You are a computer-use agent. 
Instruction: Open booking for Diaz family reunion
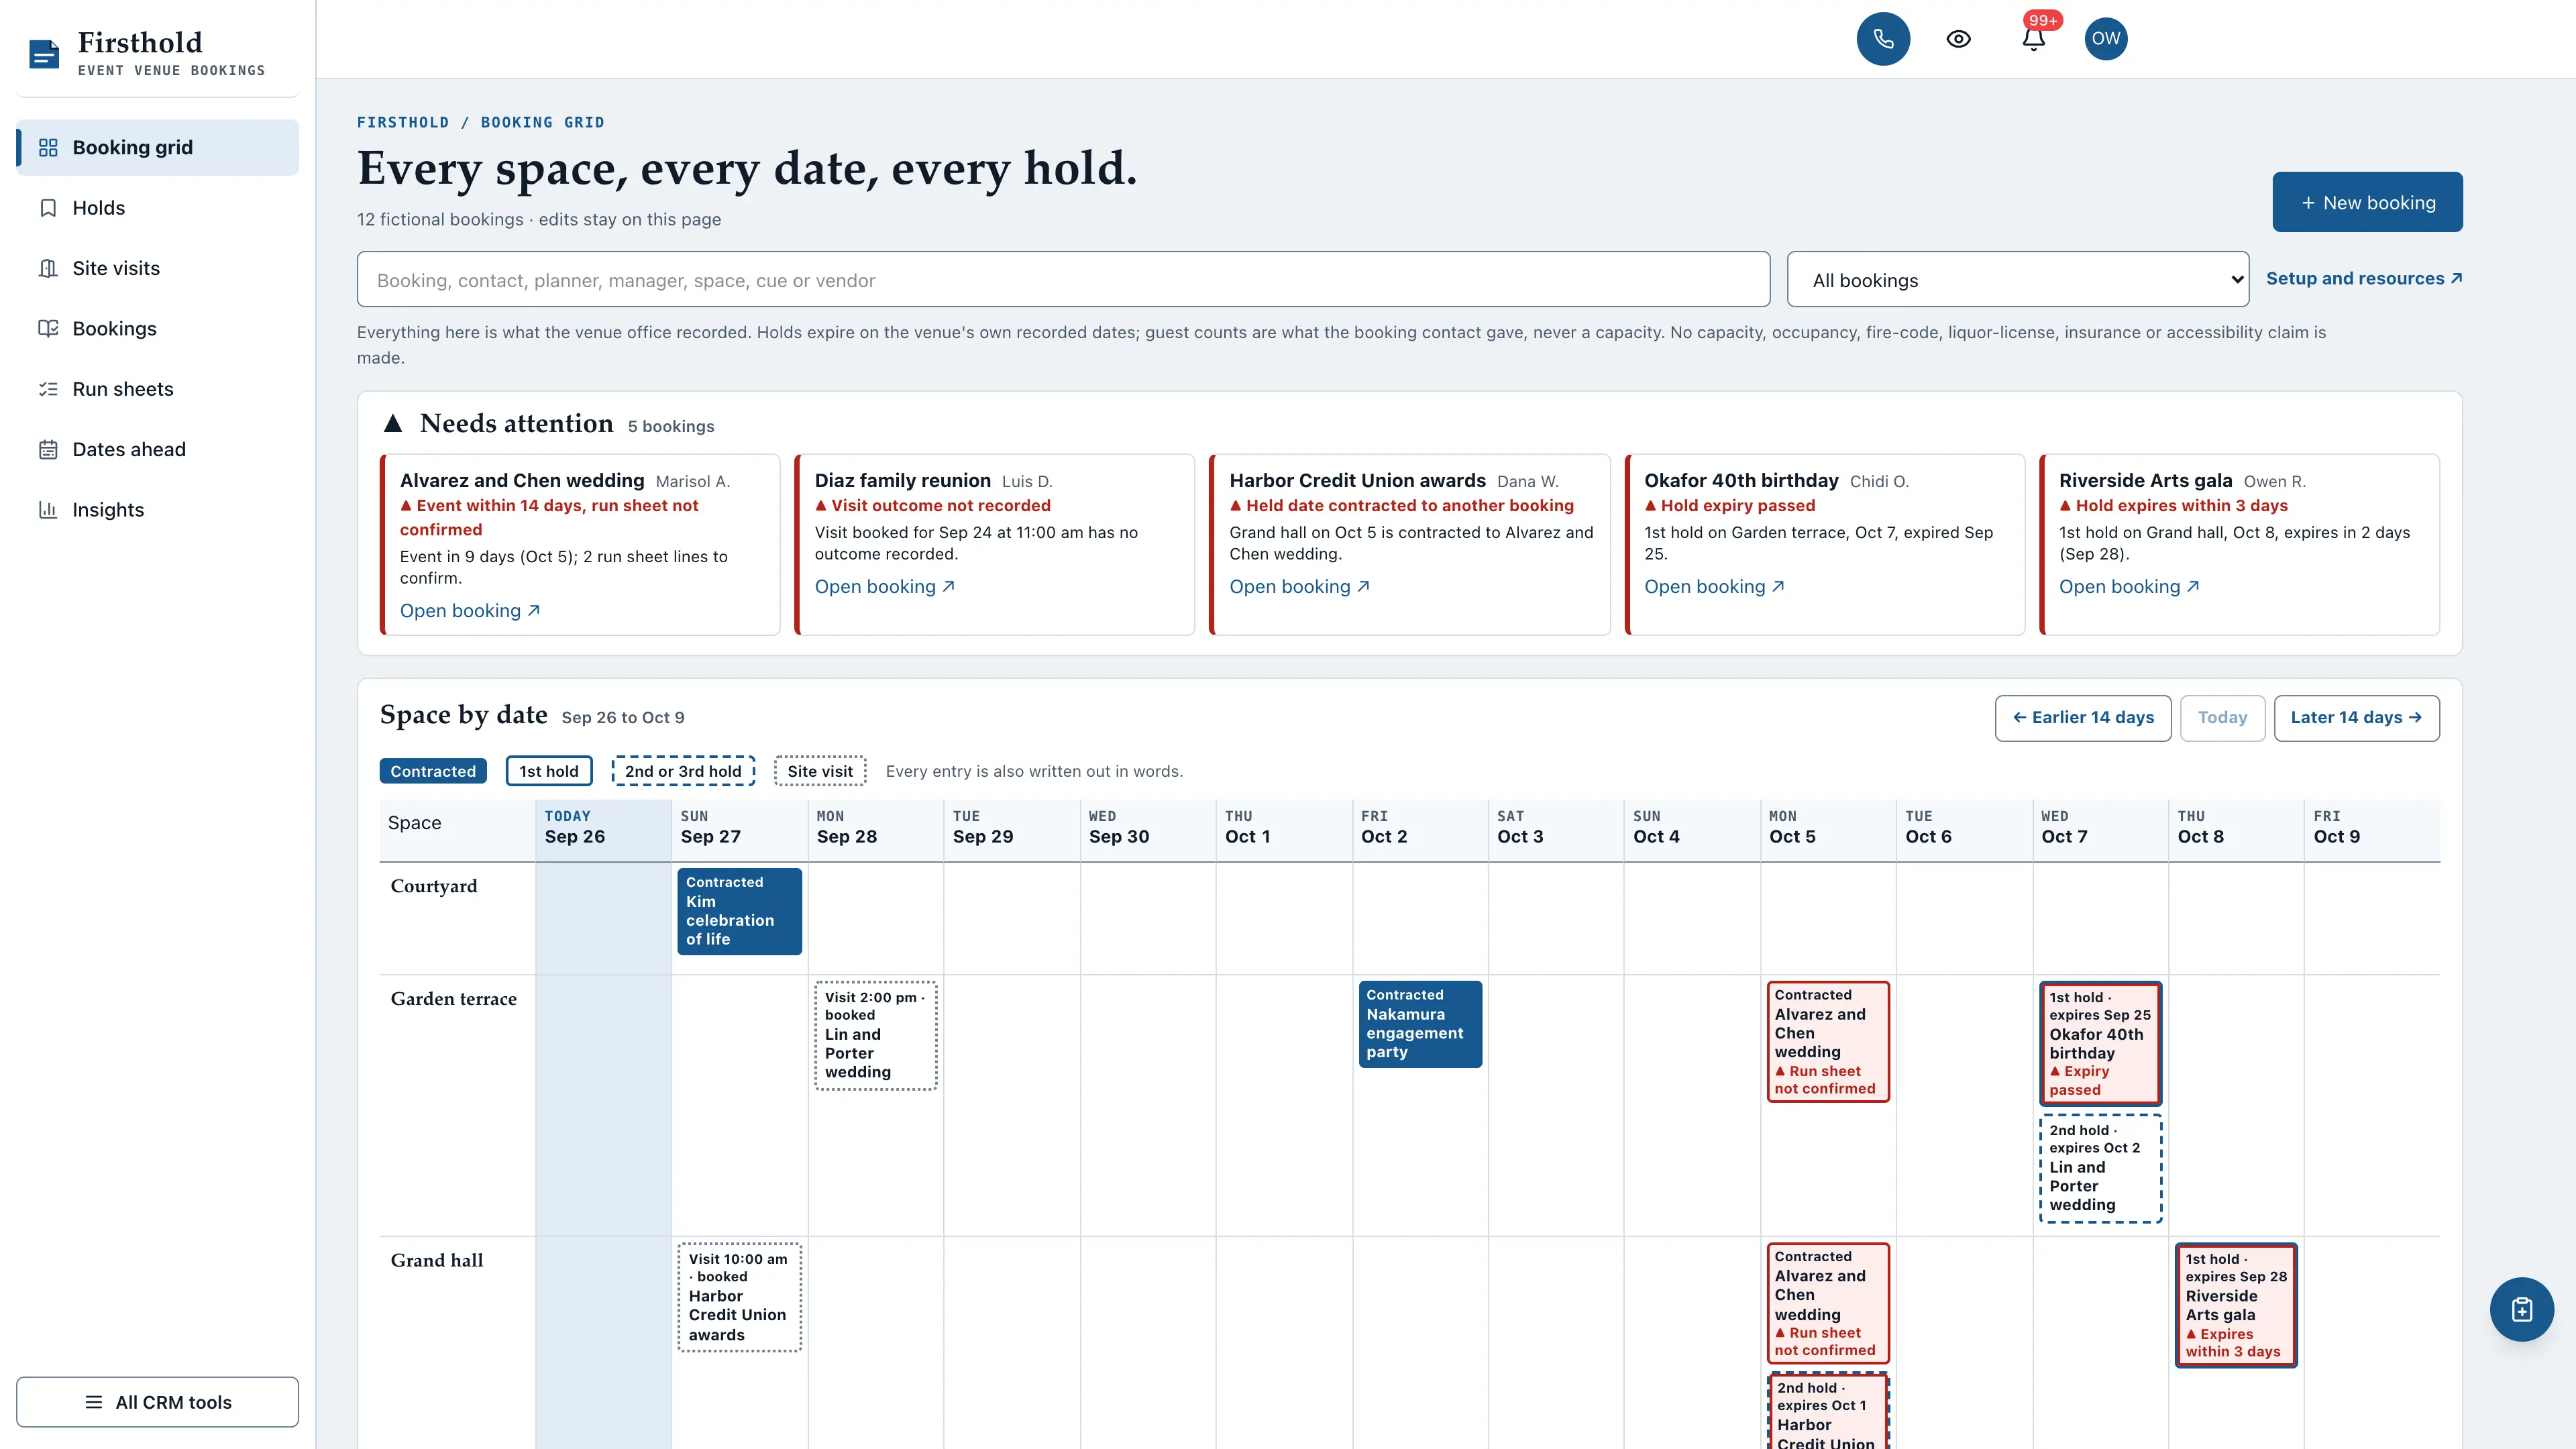click(x=884, y=587)
